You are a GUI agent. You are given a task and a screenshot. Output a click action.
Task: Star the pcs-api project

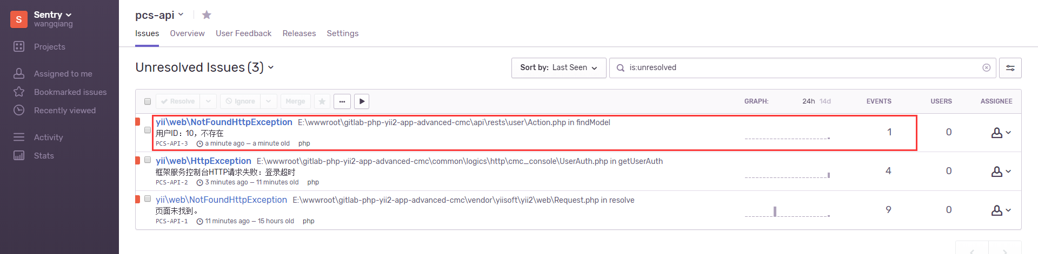click(207, 15)
